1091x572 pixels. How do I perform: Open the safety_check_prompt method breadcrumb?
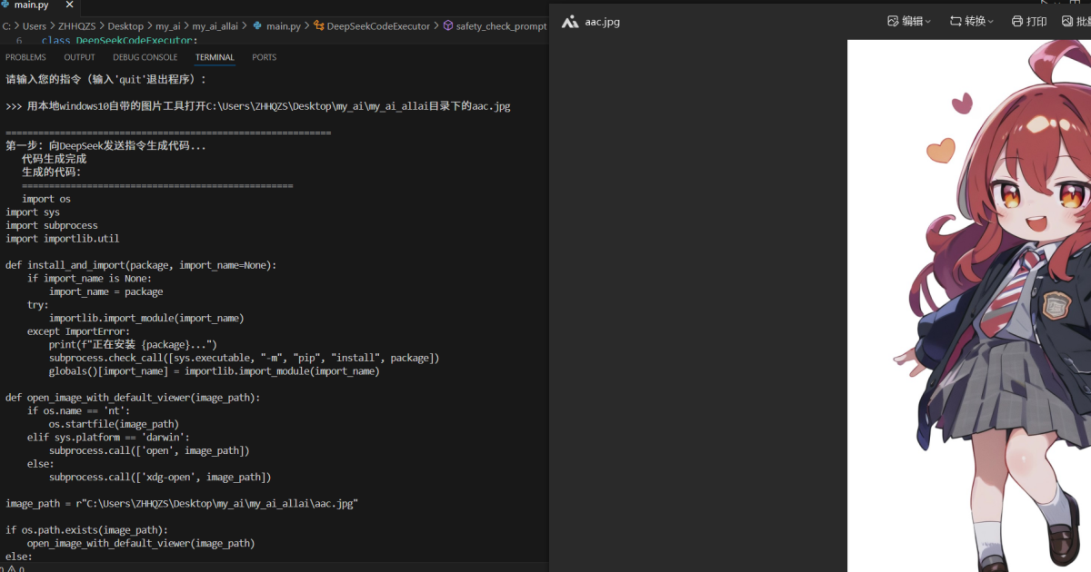click(x=495, y=26)
